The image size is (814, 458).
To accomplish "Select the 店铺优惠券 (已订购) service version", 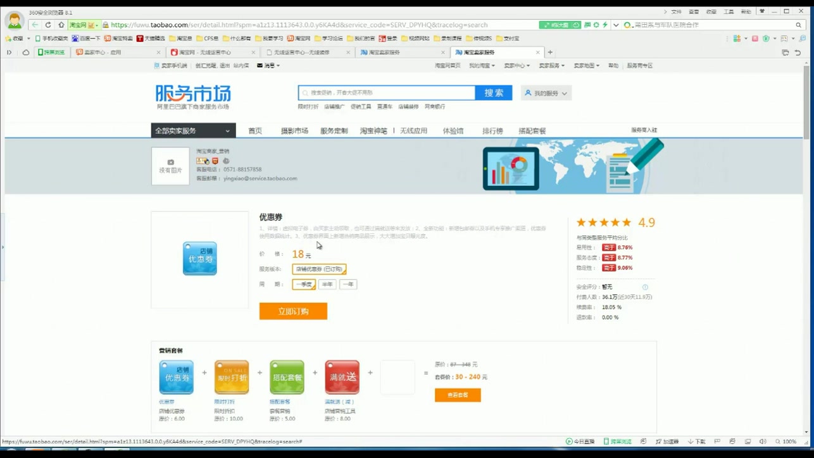I will 319,269.
